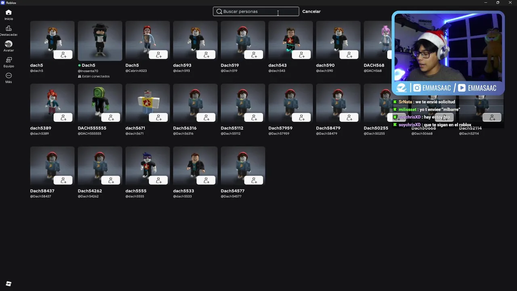The height and width of the screenshot is (291, 517).
Task: Open the Avatar sidebar item
Action: tap(8, 46)
